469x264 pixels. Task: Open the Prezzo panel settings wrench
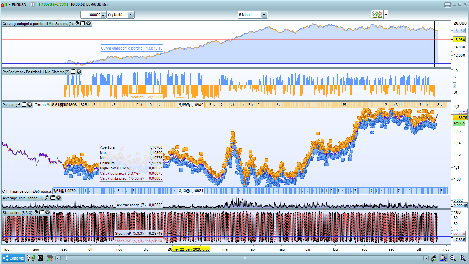(x=18, y=104)
